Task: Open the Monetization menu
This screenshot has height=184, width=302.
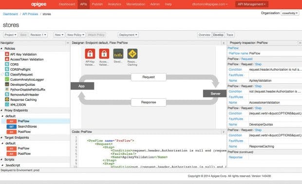Action: tap(136, 4)
